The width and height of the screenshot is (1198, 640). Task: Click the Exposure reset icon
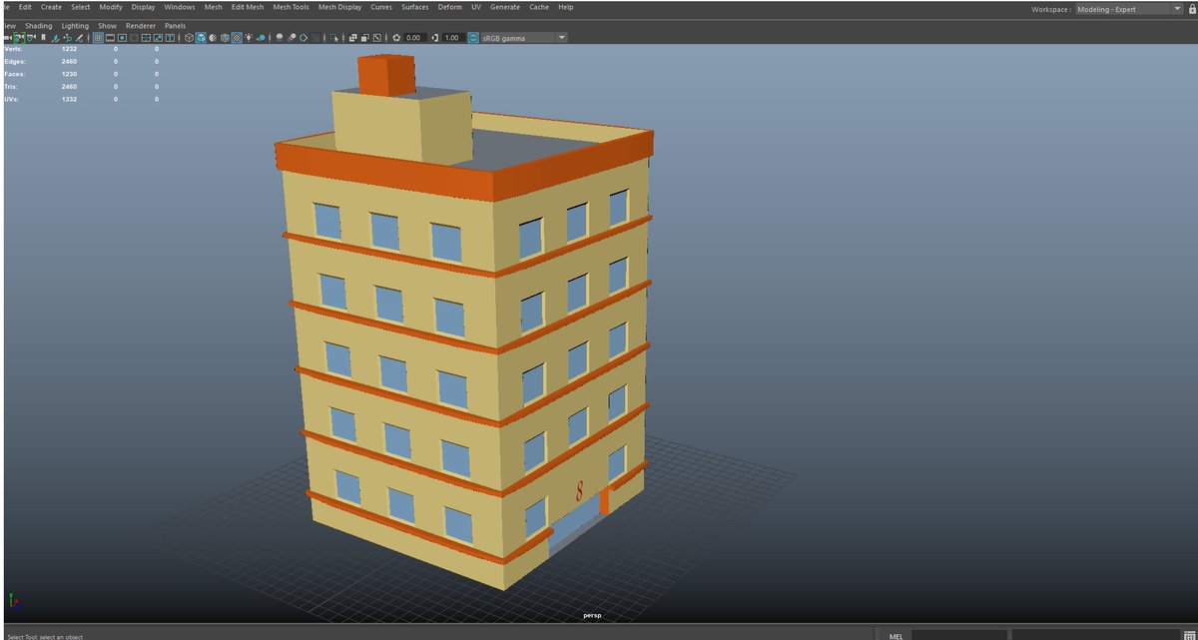(x=396, y=38)
